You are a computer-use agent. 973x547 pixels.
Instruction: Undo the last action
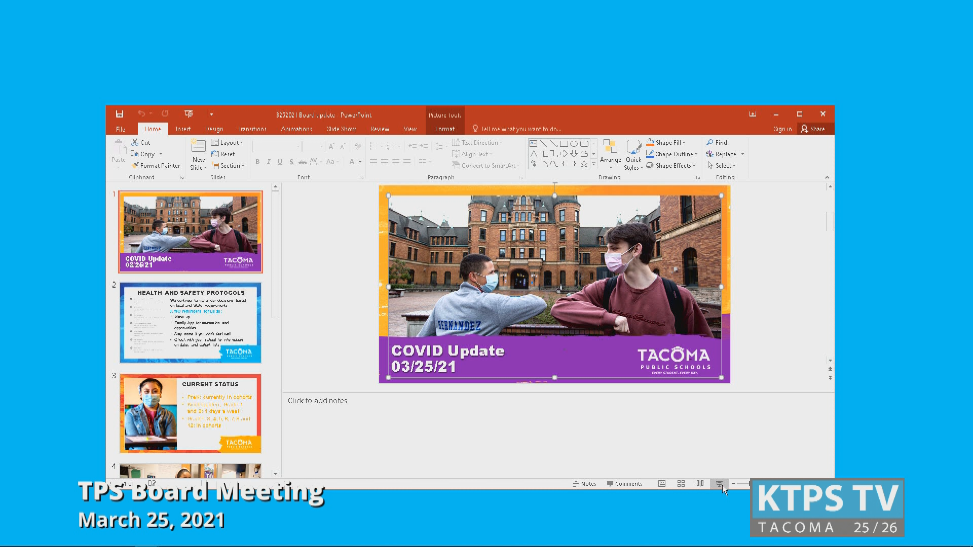(x=141, y=114)
